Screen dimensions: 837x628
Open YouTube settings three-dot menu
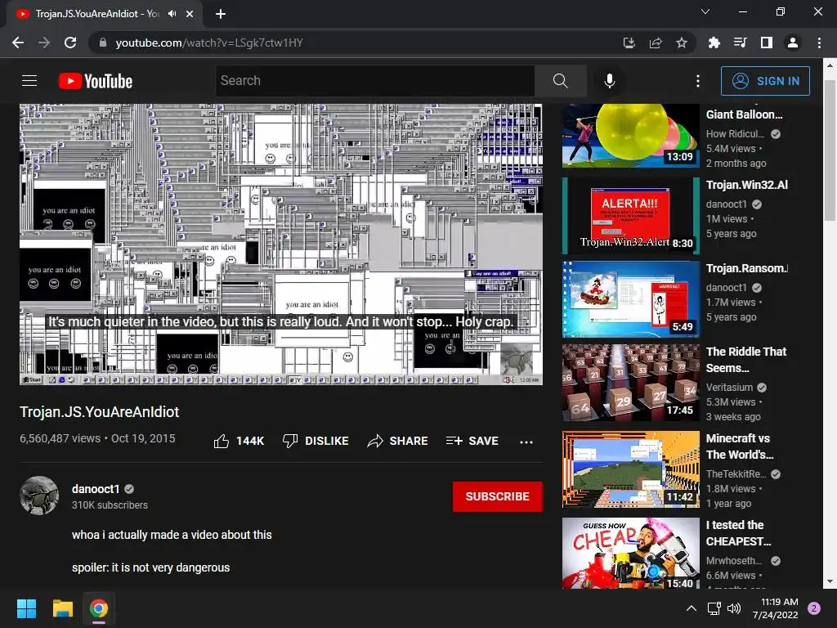(x=698, y=81)
